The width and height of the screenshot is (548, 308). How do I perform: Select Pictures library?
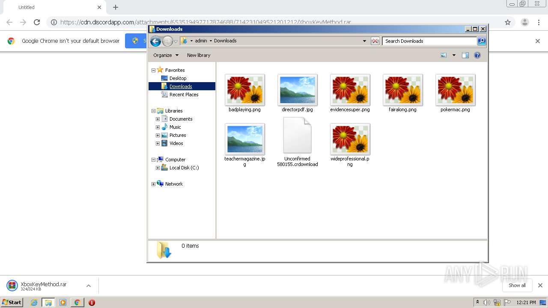pyautogui.click(x=178, y=135)
